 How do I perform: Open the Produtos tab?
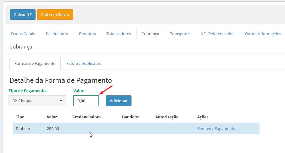coord(87,34)
